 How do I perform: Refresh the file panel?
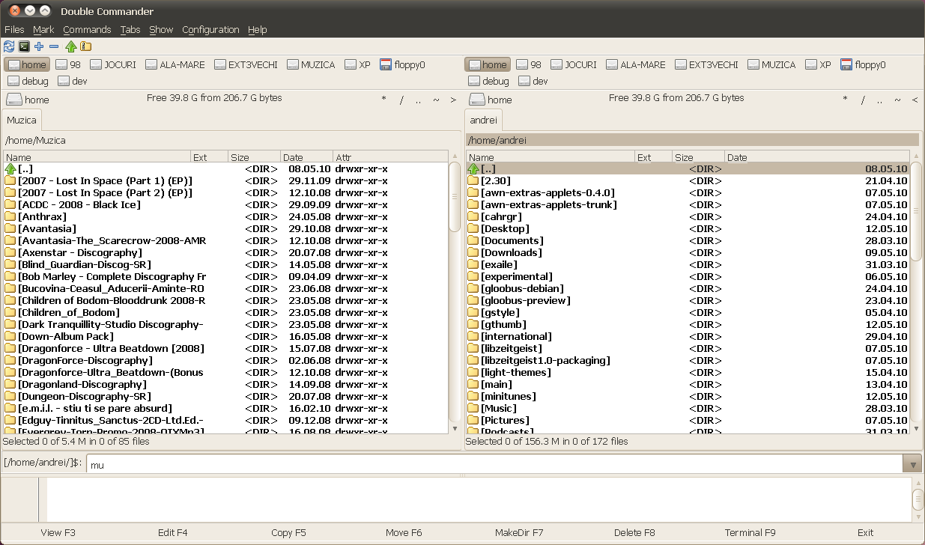tap(9, 46)
